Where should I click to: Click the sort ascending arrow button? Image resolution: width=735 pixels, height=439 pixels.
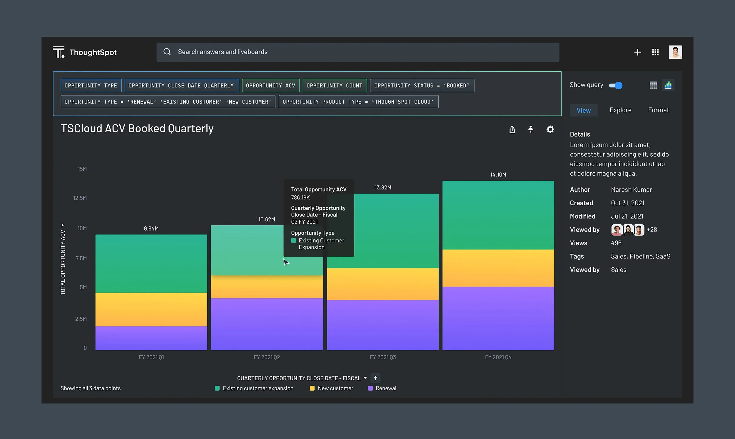375,378
